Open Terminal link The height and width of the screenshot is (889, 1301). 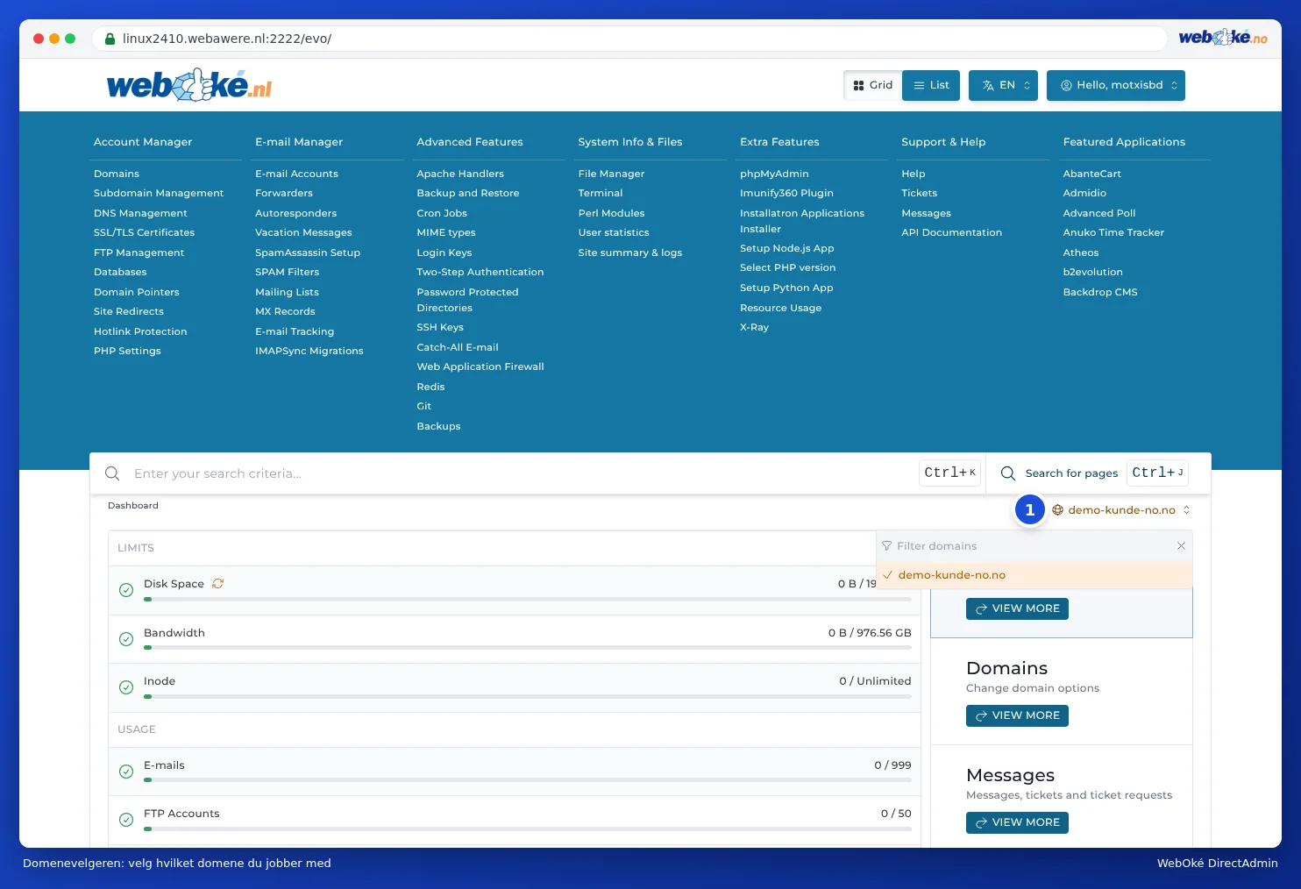click(x=601, y=193)
